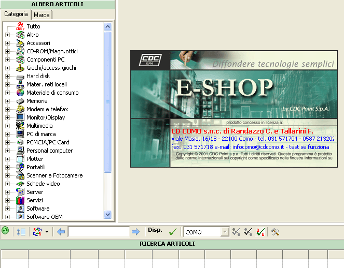Expand the Accessori category
The width and height of the screenshot is (344, 268).
tap(7, 43)
